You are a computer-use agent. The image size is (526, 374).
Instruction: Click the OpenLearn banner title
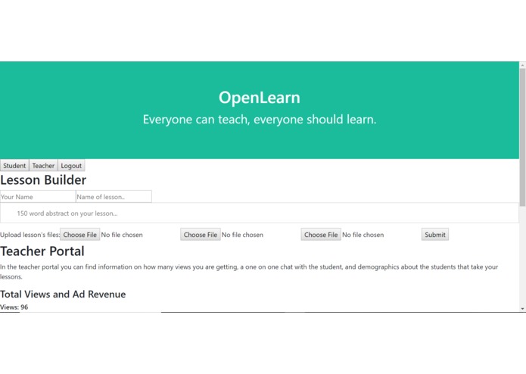click(x=260, y=98)
